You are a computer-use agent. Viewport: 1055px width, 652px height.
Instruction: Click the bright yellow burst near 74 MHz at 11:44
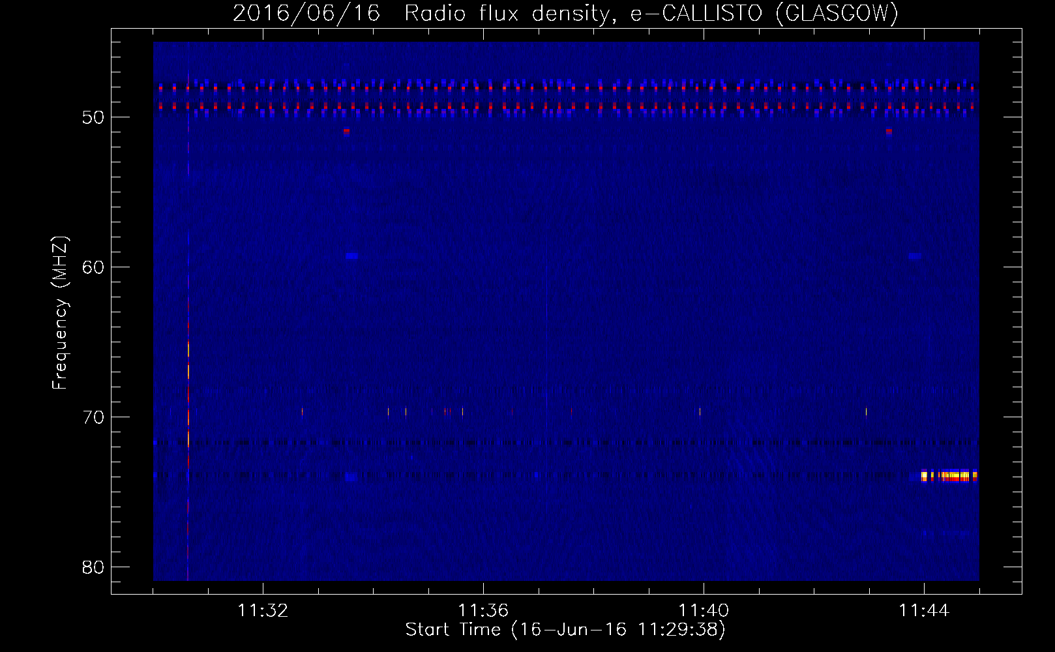[x=949, y=476]
